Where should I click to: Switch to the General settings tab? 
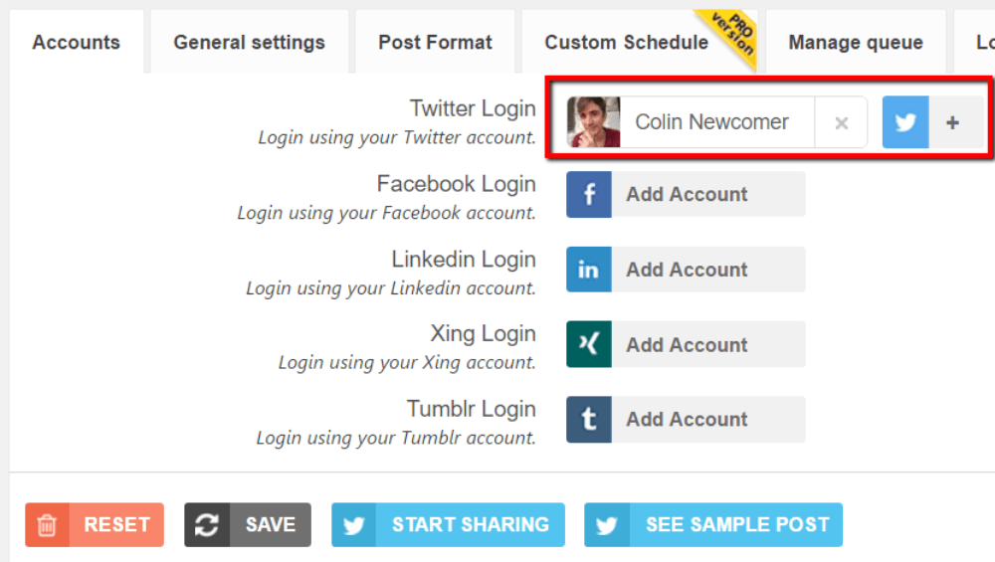[250, 42]
